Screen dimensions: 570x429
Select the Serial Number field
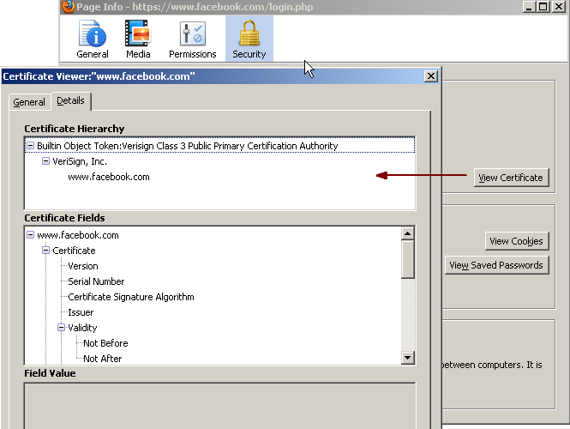pyautogui.click(x=96, y=281)
